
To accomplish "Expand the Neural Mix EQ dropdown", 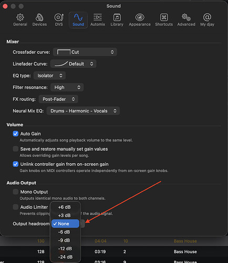I will pyautogui.click(x=83, y=111).
